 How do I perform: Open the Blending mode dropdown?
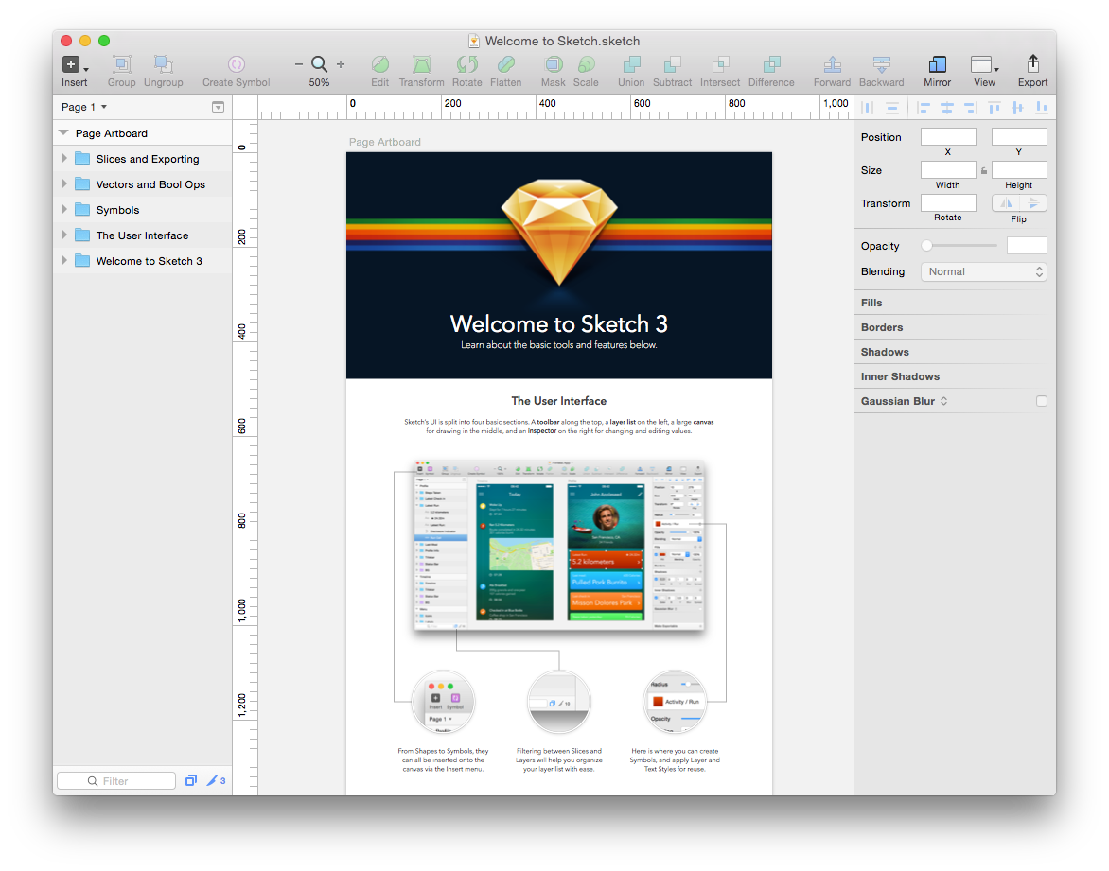point(983,271)
